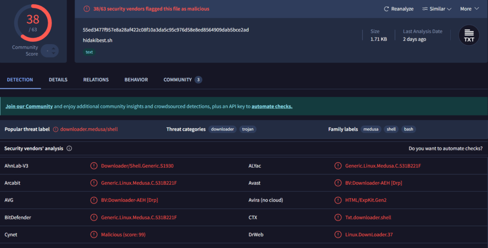This screenshot has width=488, height=248.
Task: Switch to the Details tab
Action: [58, 80]
